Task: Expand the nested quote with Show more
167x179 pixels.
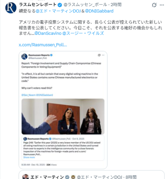Action: pyautogui.click(x=29, y=157)
